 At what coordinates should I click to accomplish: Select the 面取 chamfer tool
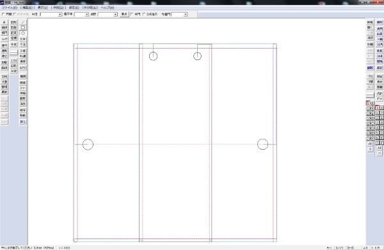tap(23, 98)
